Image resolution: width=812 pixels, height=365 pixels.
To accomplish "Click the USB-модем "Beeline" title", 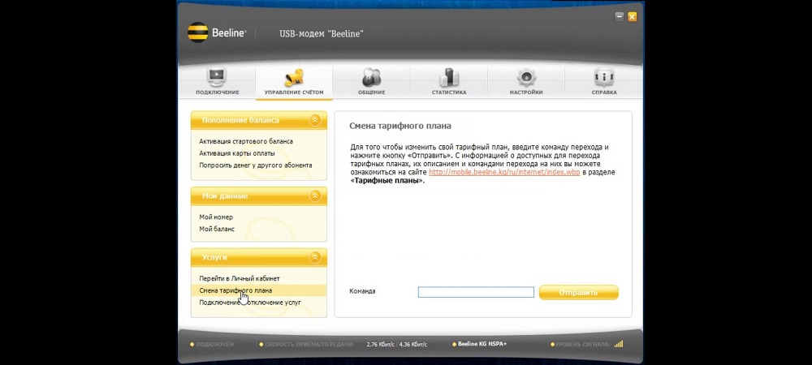I will tap(321, 33).
